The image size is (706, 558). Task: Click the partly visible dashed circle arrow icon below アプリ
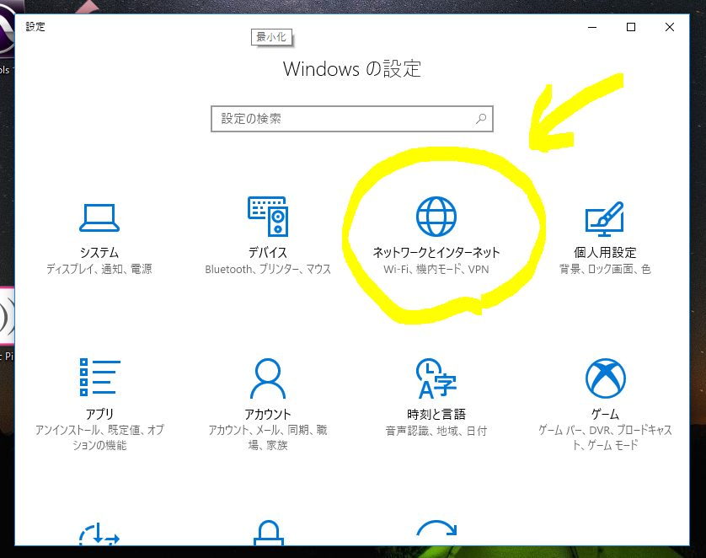[x=99, y=534]
